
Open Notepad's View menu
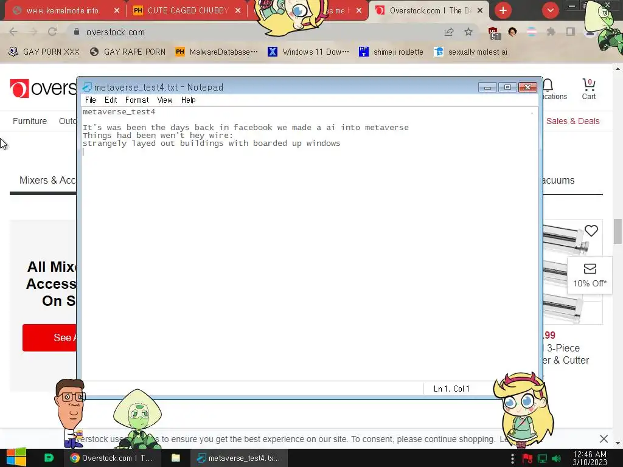(164, 100)
